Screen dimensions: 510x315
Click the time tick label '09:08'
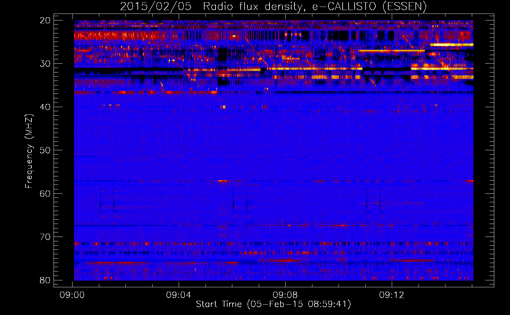[285, 295]
